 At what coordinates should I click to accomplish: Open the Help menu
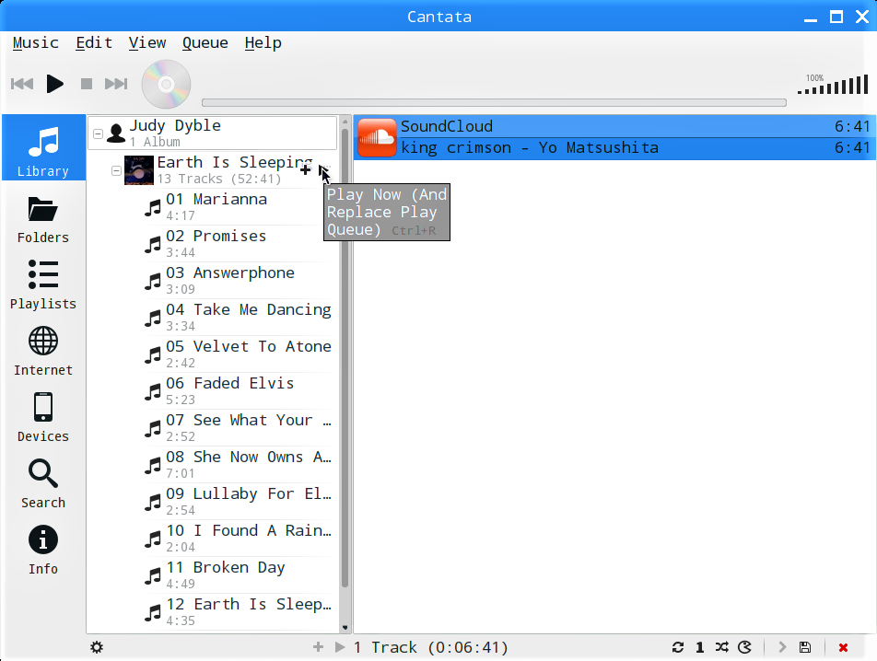click(263, 43)
